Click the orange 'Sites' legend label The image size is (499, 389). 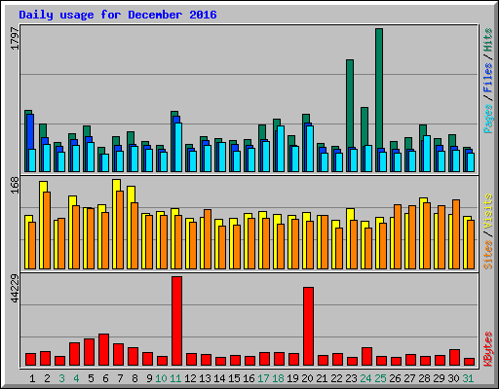click(488, 255)
